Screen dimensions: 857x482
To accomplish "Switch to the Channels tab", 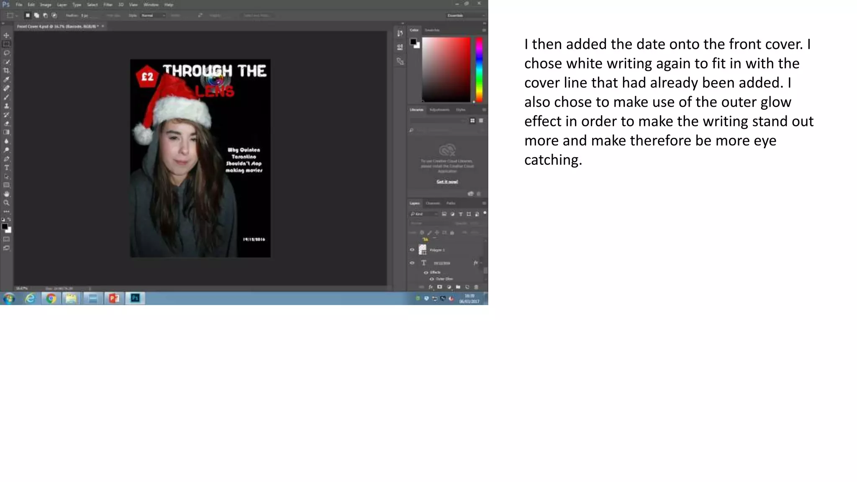I will [433, 203].
